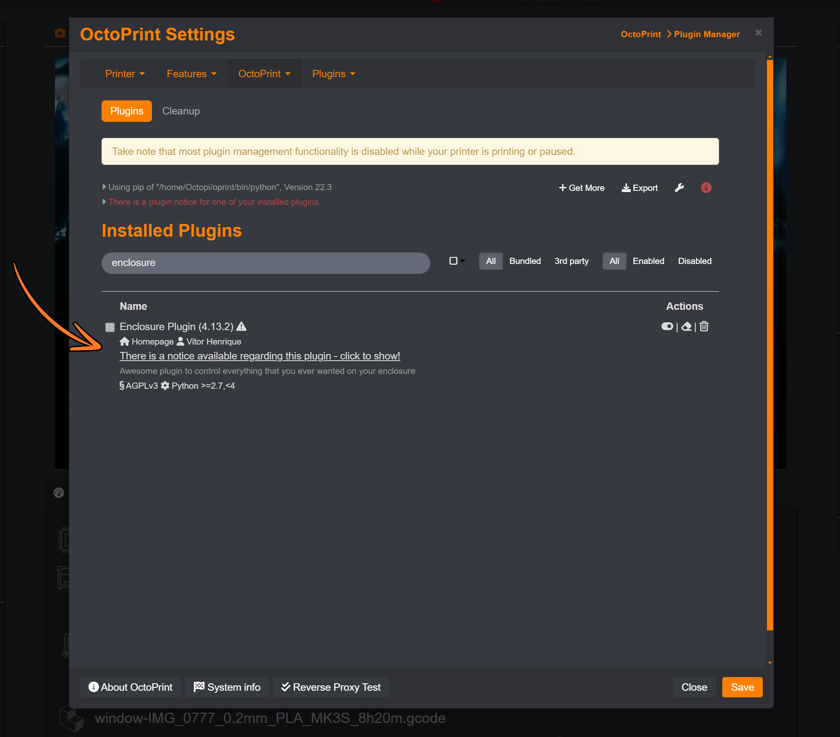Select the orange Plugins tab
The width and height of the screenshot is (840, 737).
click(127, 111)
